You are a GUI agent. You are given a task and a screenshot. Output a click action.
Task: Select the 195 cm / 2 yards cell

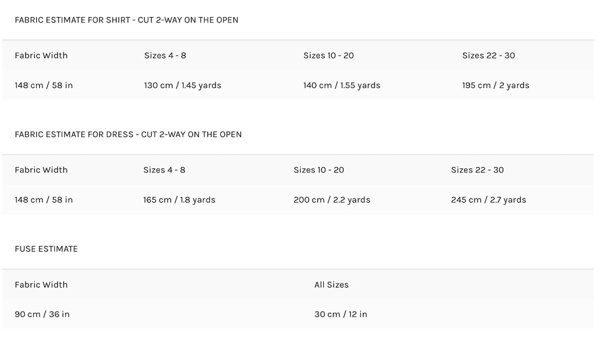click(495, 85)
